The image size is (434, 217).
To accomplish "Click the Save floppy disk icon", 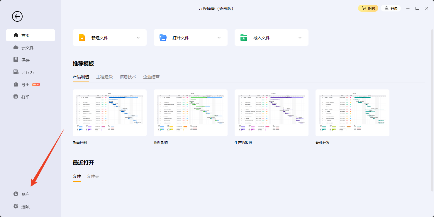I will click(x=16, y=60).
